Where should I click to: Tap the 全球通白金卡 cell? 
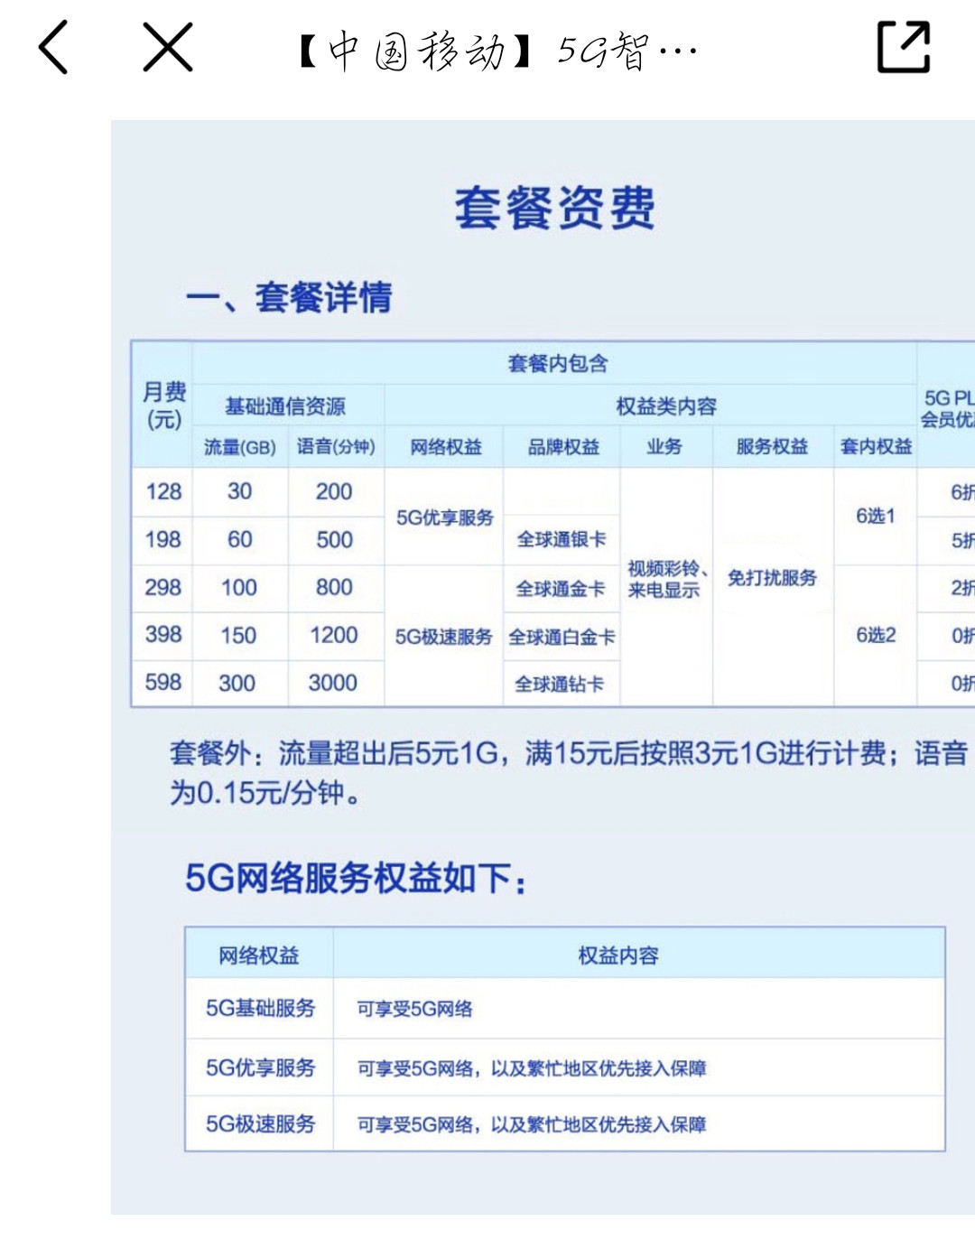[562, 637]
